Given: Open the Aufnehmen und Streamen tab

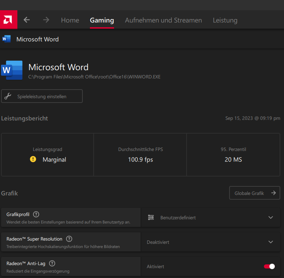Looking at the screenshot, I should tap(163, 20).
